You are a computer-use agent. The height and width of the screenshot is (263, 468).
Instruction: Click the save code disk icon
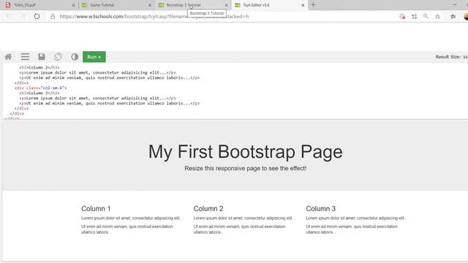(42, 57)
